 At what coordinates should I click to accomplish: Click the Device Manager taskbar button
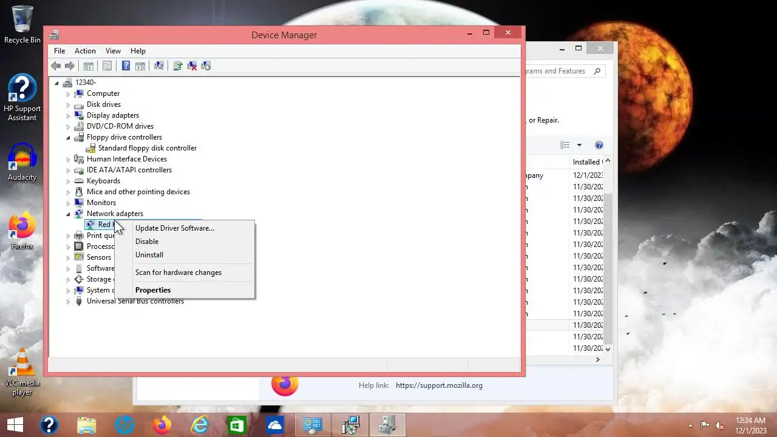tap(387, 425)
